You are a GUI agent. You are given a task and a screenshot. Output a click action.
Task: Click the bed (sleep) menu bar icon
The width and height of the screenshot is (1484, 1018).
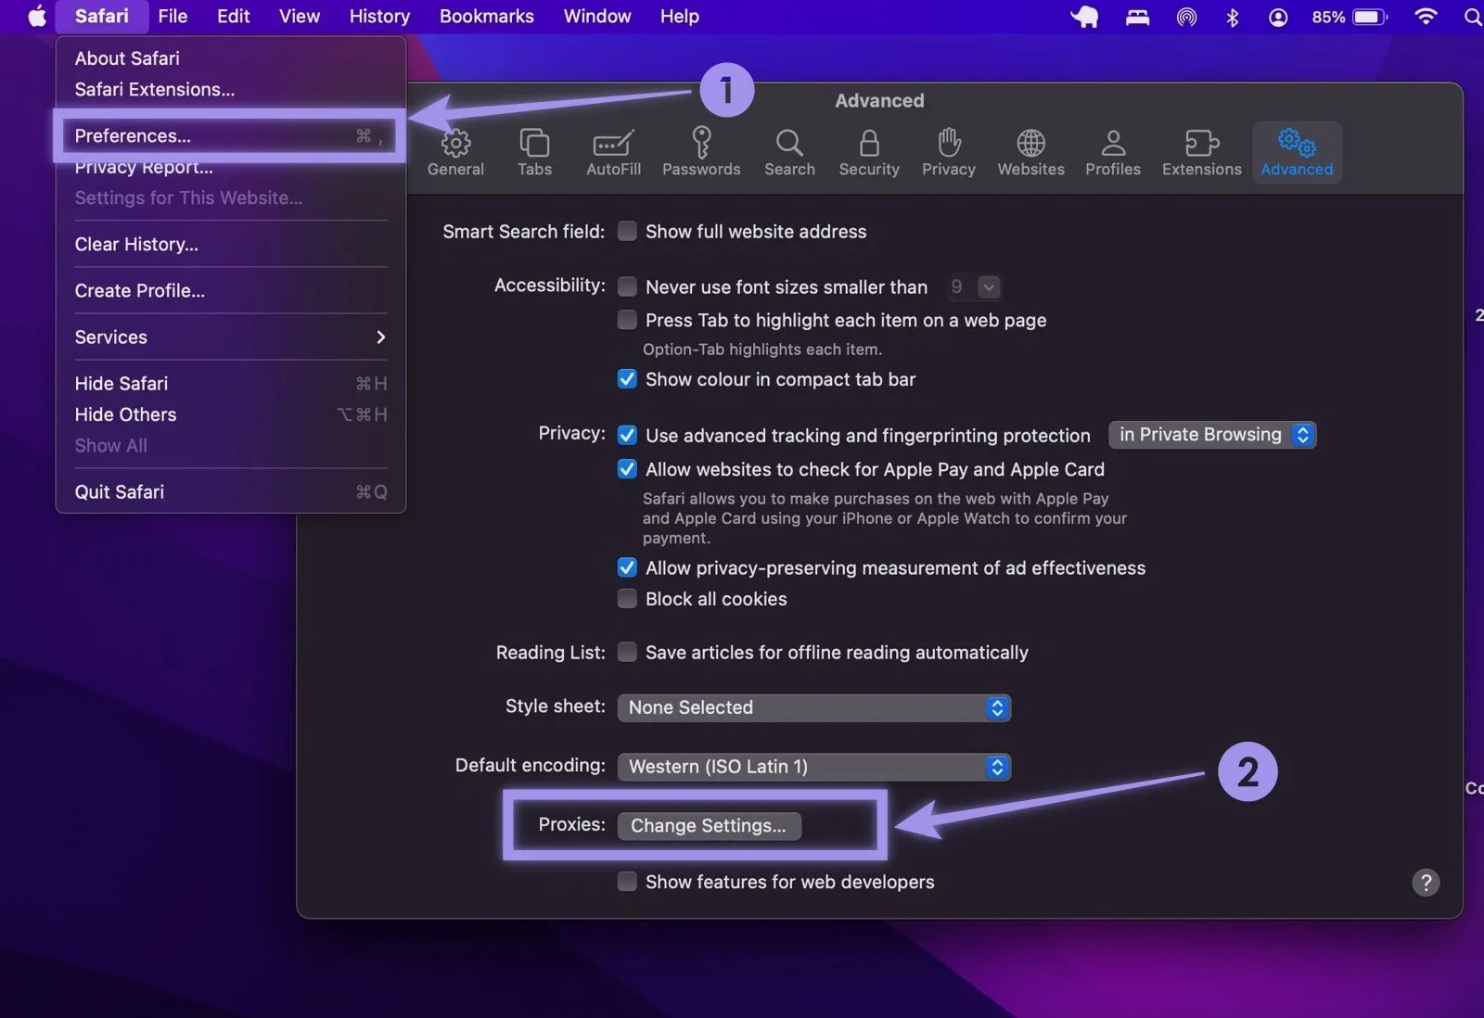tap(1138, 17)
